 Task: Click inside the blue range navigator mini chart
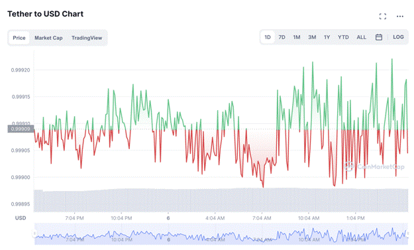[221, 233]
